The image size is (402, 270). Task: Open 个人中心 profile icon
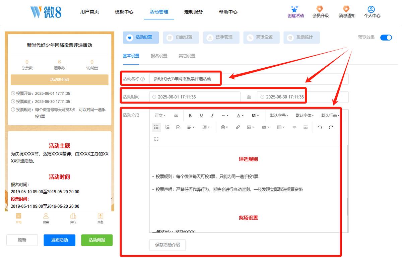(x=371, y=9)
